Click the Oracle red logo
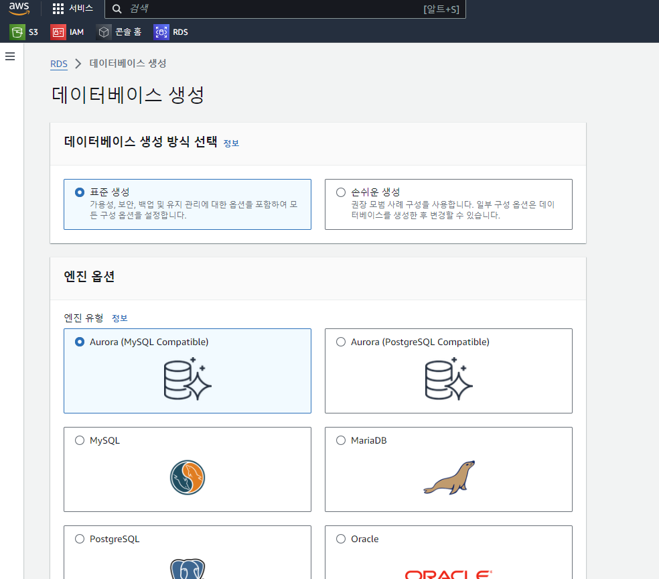Screen dimensions: 659x579 tap(449, 574)
